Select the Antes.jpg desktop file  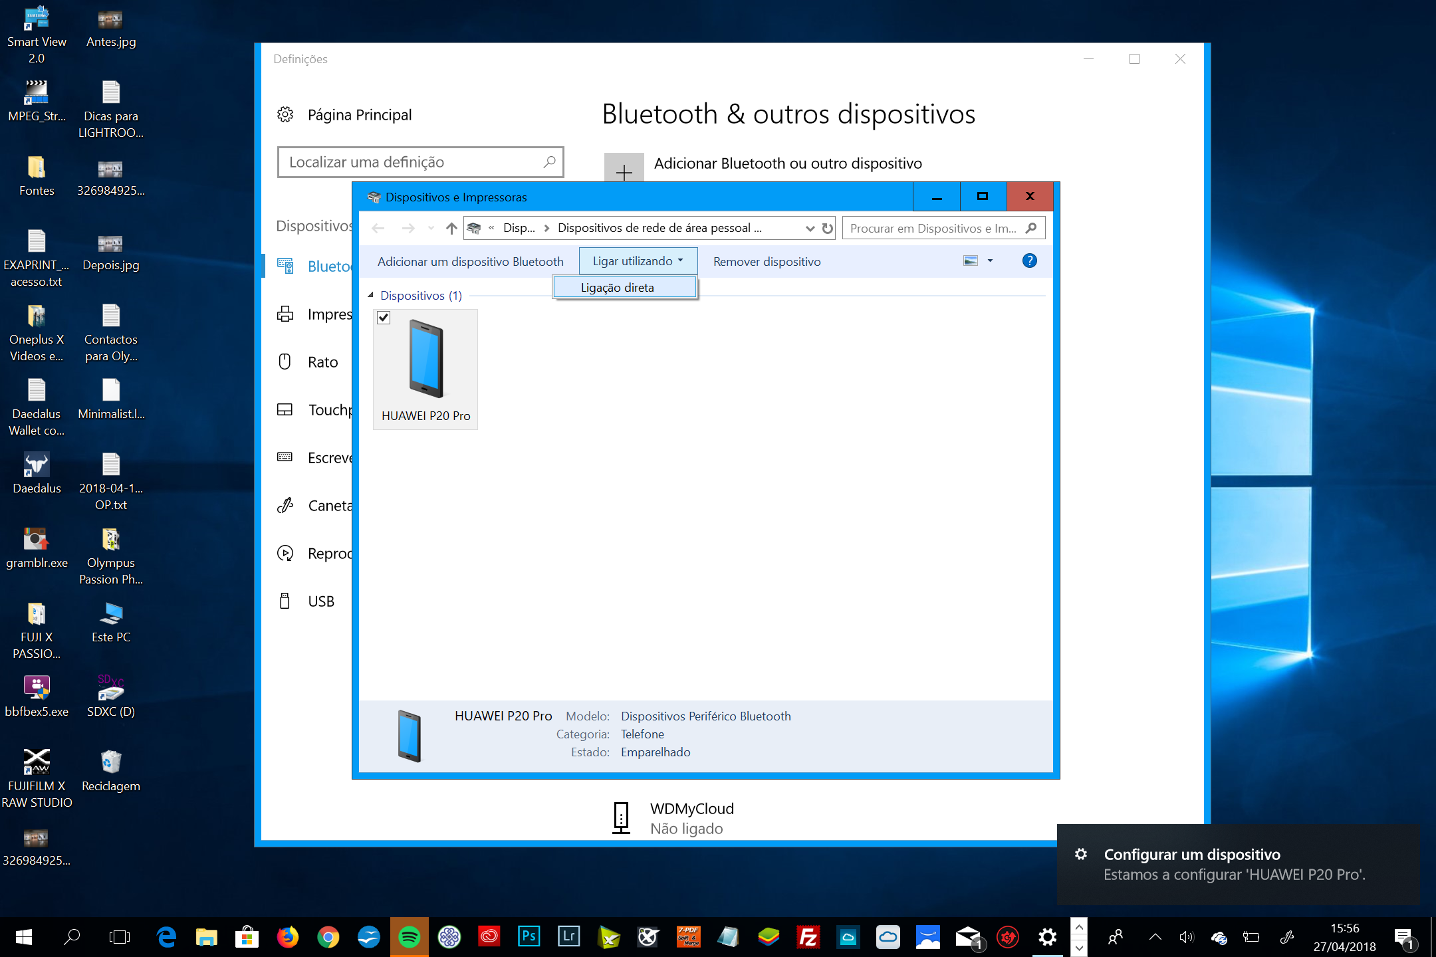(111, 28)
